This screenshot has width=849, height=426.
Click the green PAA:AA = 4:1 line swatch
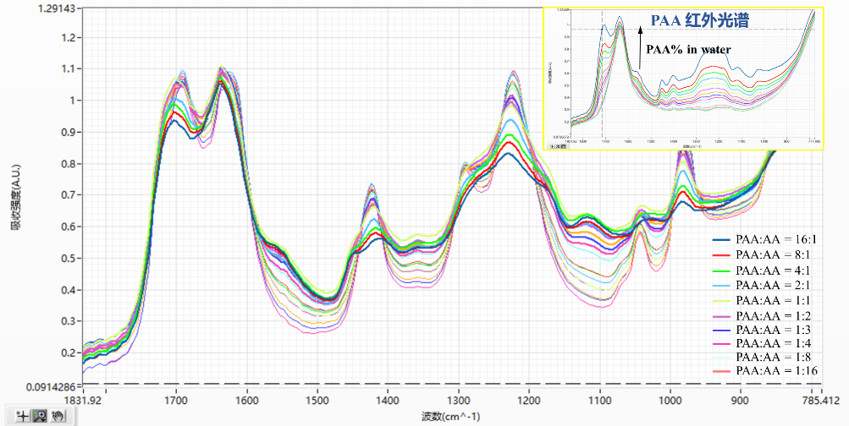[721, 270]
